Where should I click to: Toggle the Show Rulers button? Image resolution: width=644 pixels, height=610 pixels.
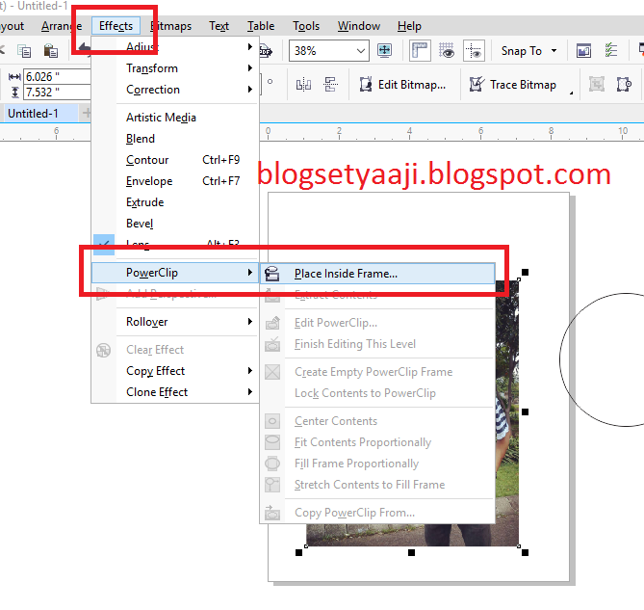point(420,51)
